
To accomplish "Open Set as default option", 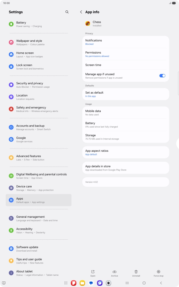I will pyautogui.click(x=126, y=94).
